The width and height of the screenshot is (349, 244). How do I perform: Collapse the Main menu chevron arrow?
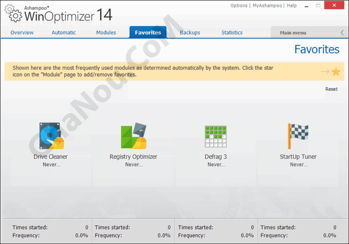[x=342, y=33]
